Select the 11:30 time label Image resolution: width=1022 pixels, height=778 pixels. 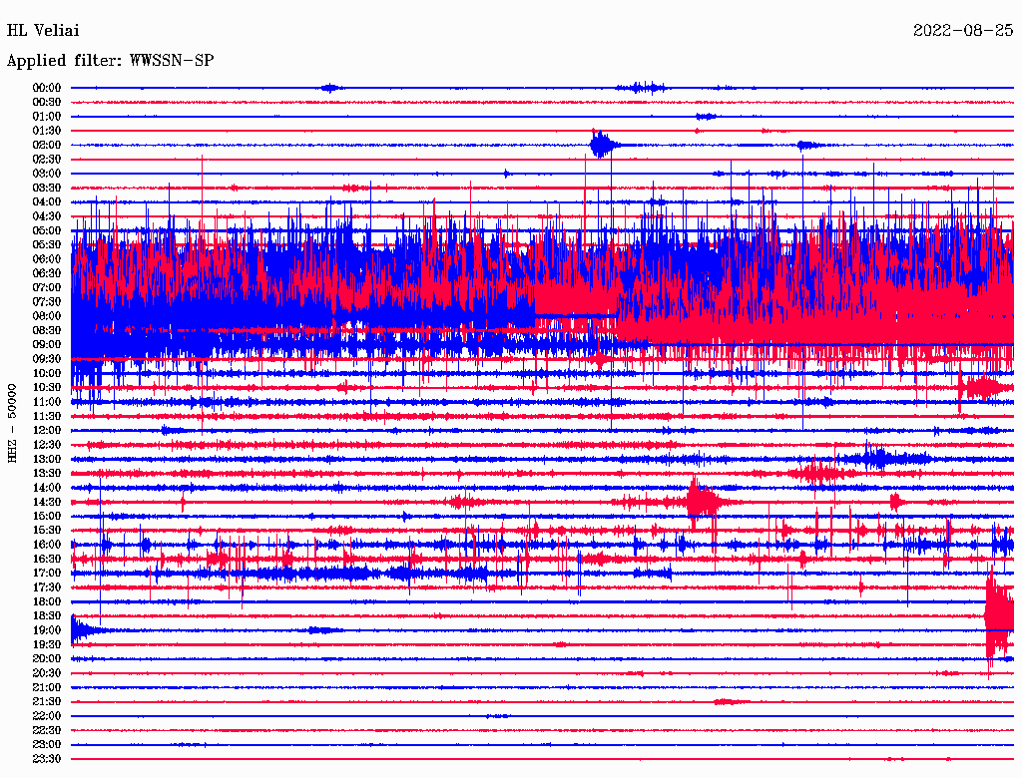click(x=47, y=416)
